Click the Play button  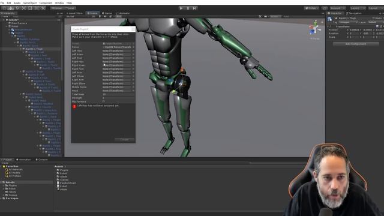click(x=181, y=8)
